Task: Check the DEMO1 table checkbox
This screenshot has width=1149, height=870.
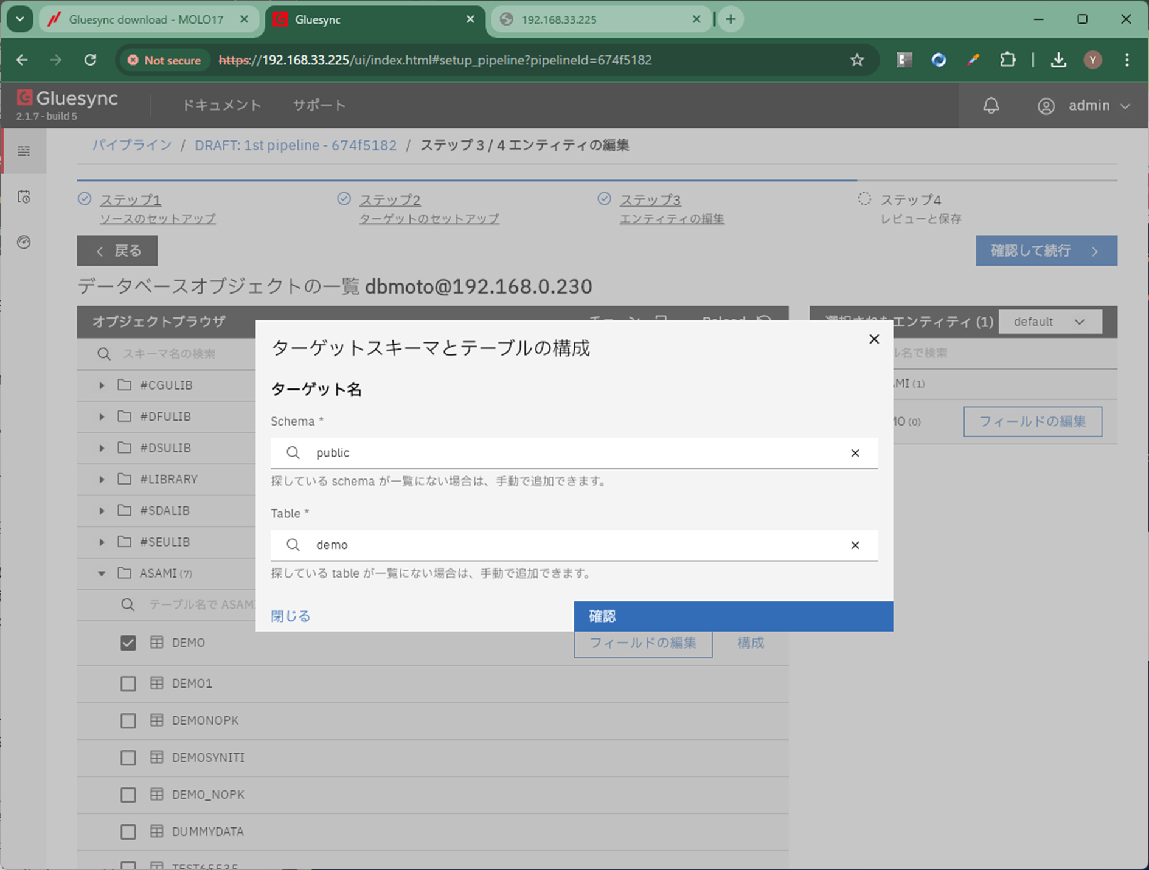Action: pos(128,683)
